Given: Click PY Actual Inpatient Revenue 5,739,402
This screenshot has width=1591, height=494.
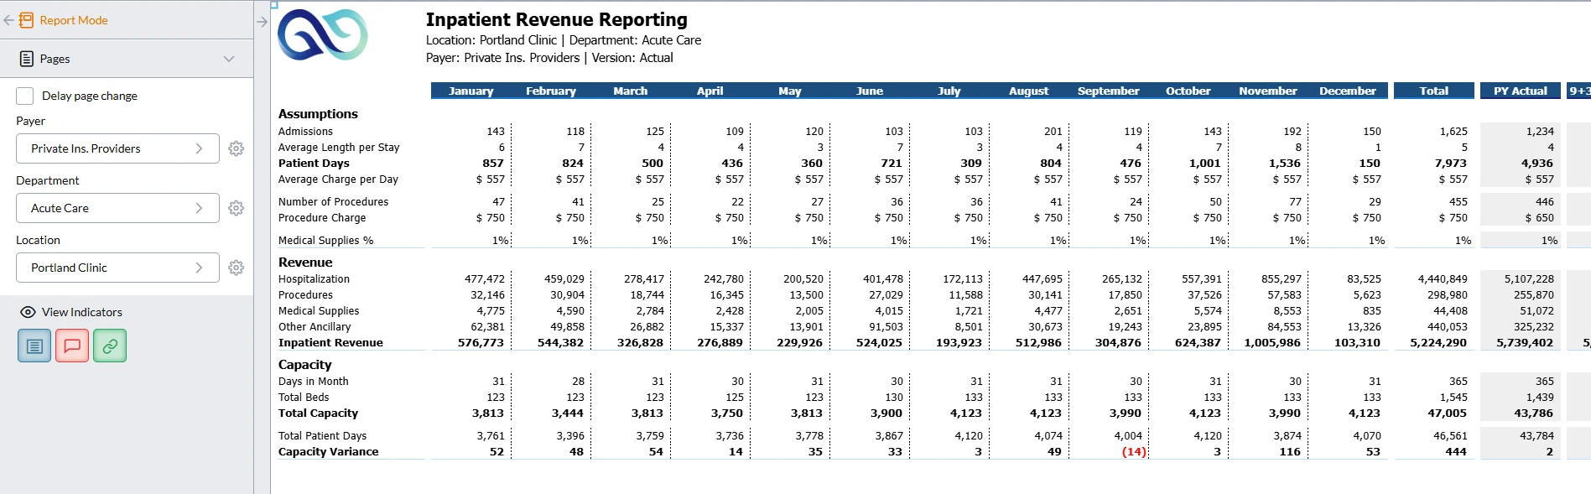Looking at the screenshot, I should (x=1525, y=343).
